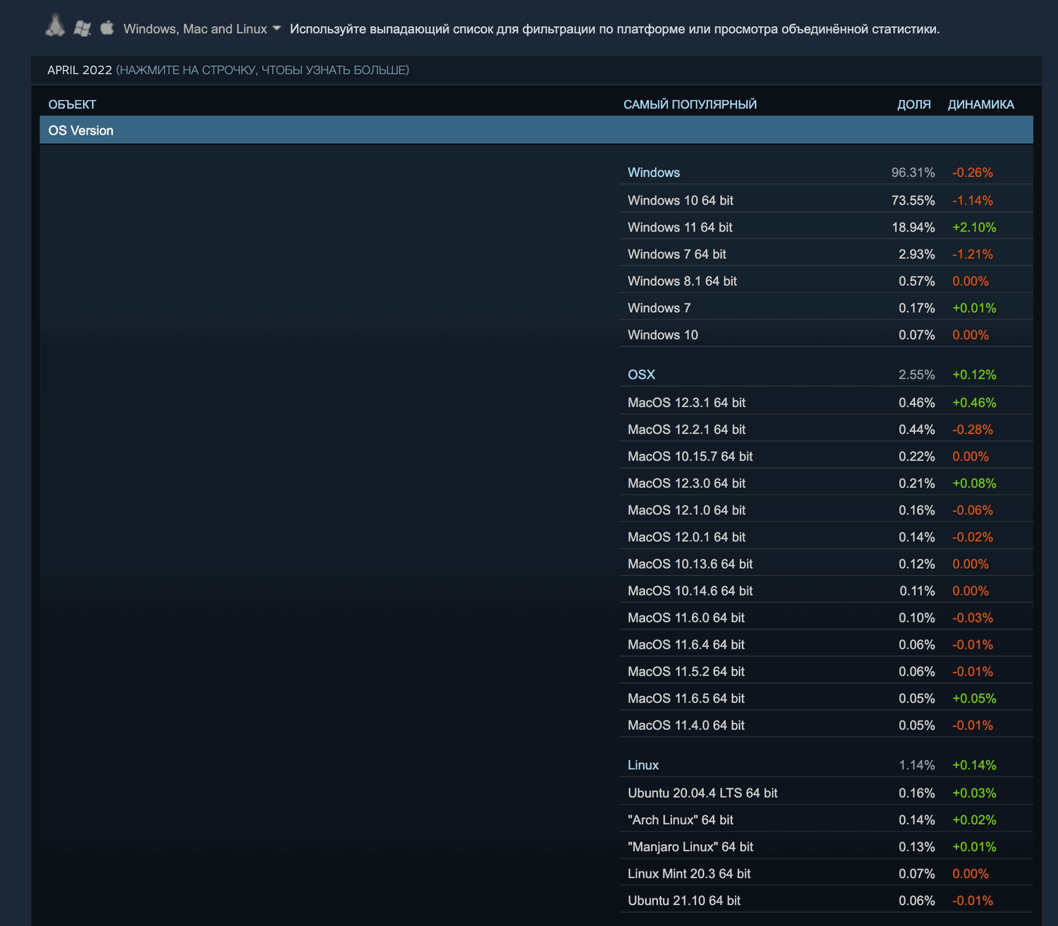Click the 0.17% share of Windows 7

coord(917,308)
